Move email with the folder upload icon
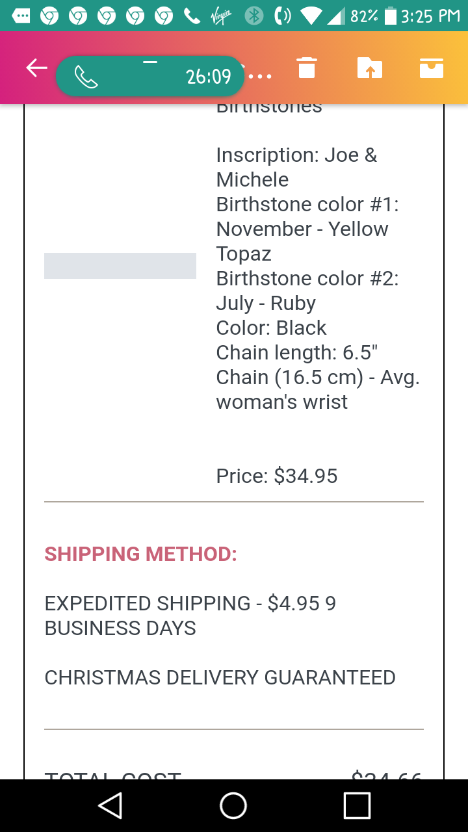This screenshot has height=832, width=468. click(370, 68)
